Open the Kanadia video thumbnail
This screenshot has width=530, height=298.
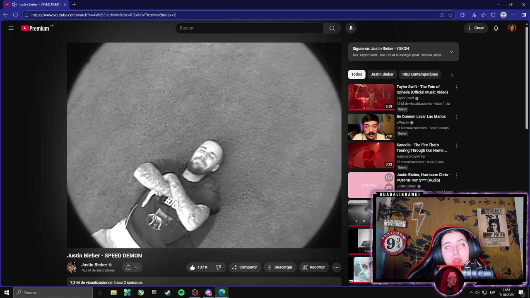pyautogui.click(x=371, y=156)
